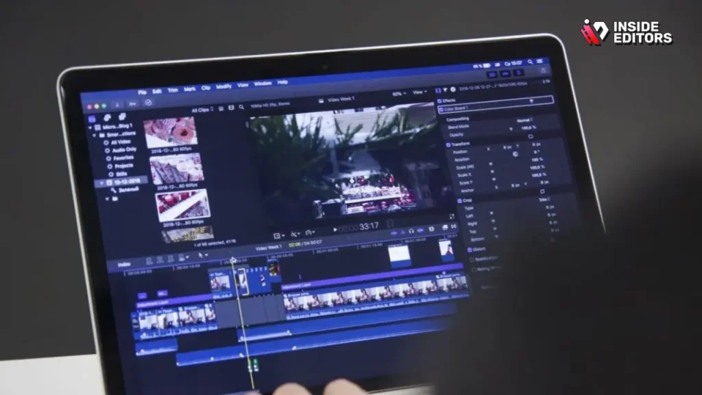Viewport: 702px width, 395px height.
Task: Toggle the Color Board 1 checkbox
Action: tap(441, 109)
